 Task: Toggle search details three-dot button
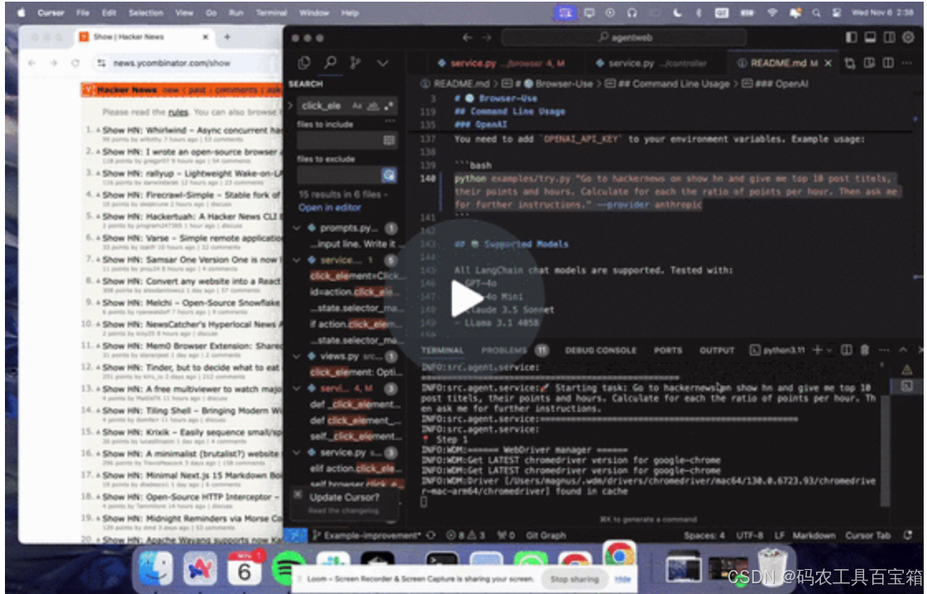pyautogui.click(x=390, y=121)
